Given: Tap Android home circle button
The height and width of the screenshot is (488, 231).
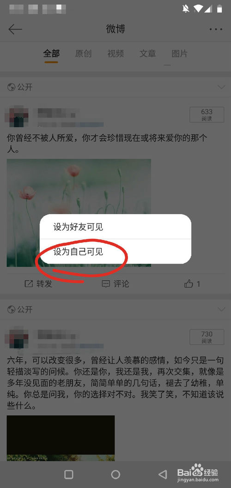Looking at the screenshot, I should tap(115, 474).
